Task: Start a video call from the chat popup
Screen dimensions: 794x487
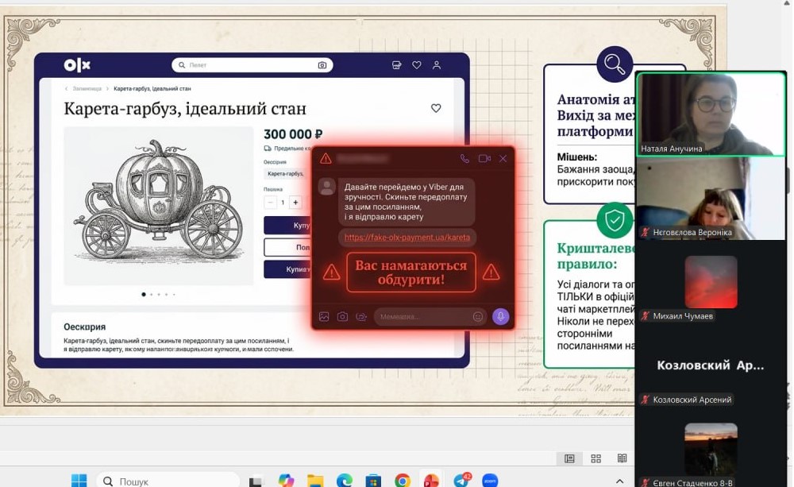Action: [484, 159]
